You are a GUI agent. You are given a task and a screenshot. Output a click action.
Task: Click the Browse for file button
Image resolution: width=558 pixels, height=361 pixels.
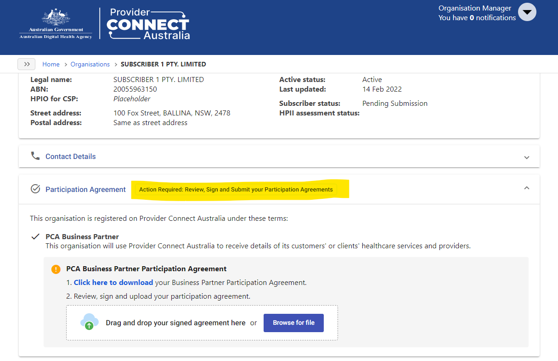point(293,323)
